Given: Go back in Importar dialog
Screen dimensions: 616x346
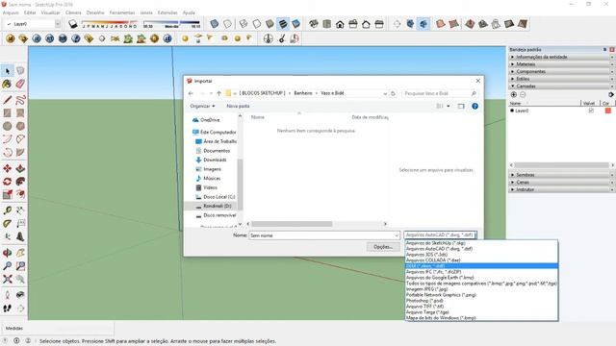Looking at the screenshot, I should [x=191, y=93].
